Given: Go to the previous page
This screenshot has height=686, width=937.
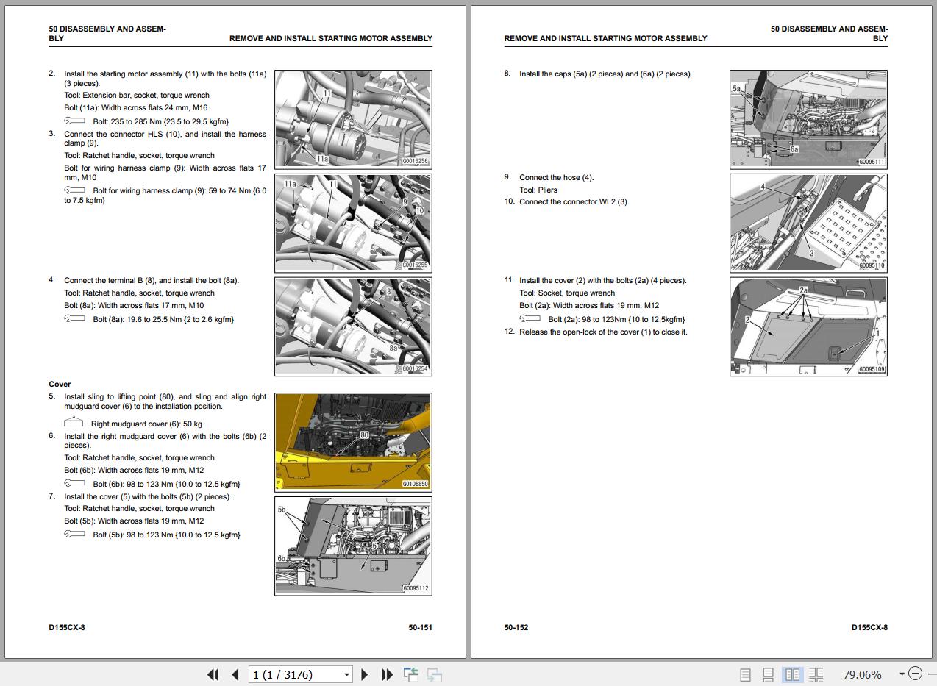Looking at the screenshot, I should coord(235,674).
